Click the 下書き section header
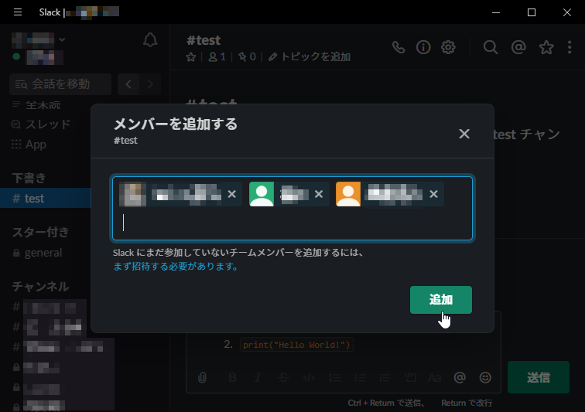The height and width of the screenshot is (412, 585). point(29,178)
